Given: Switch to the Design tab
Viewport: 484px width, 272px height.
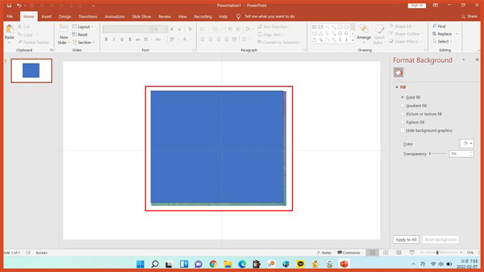Looking at the screenshot, I should pyautogui.click(x=65, y=17).
